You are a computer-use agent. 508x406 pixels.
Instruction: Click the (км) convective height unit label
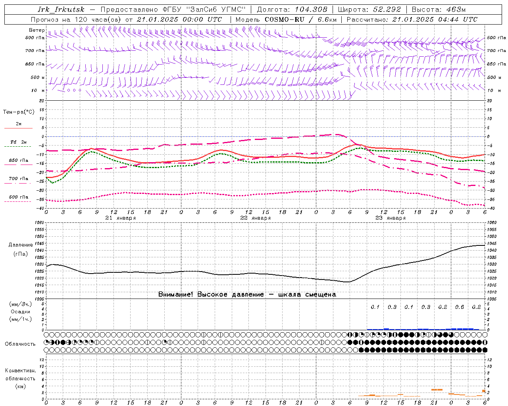[20, 386]
